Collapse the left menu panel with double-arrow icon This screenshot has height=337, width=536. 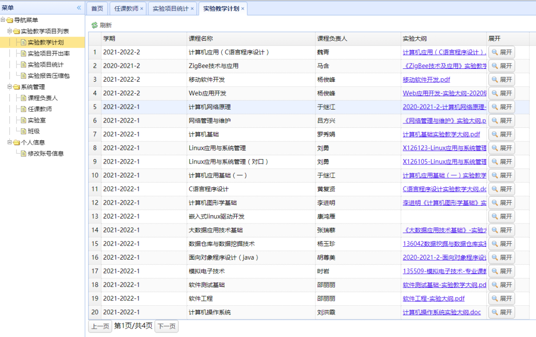point(79,8)
